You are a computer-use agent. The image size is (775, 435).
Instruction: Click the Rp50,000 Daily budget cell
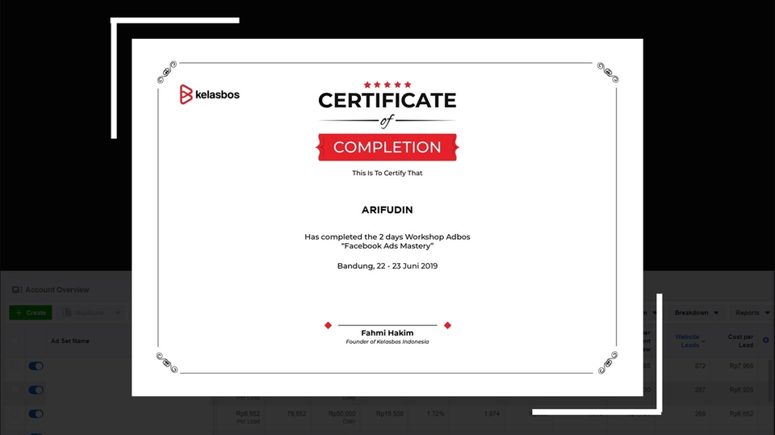pos(342,416)
